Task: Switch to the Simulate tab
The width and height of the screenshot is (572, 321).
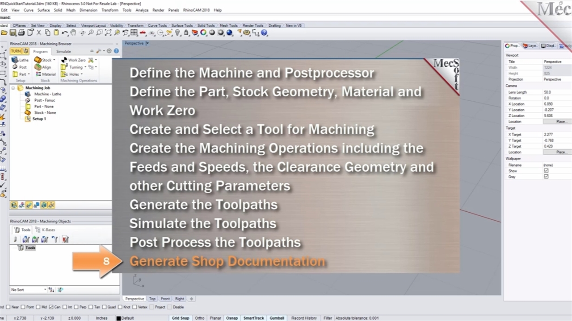Action: click(x=63, y=51)
